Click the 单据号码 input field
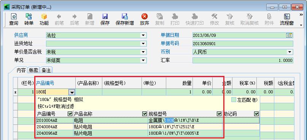Viewport: 307px width, 140px height. [x=243, y=44]
